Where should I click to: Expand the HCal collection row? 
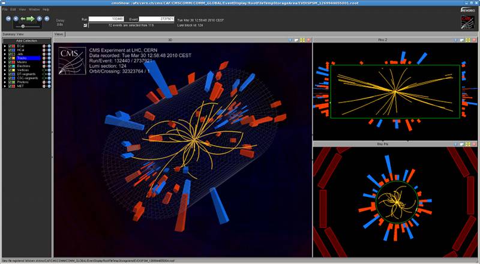(x=5, y=50)
